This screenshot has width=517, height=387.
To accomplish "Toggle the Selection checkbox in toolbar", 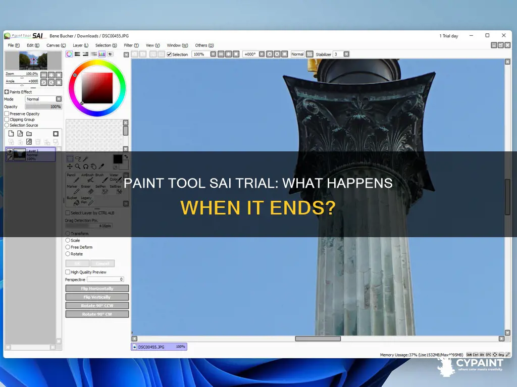I will click(x=169, y=54).
